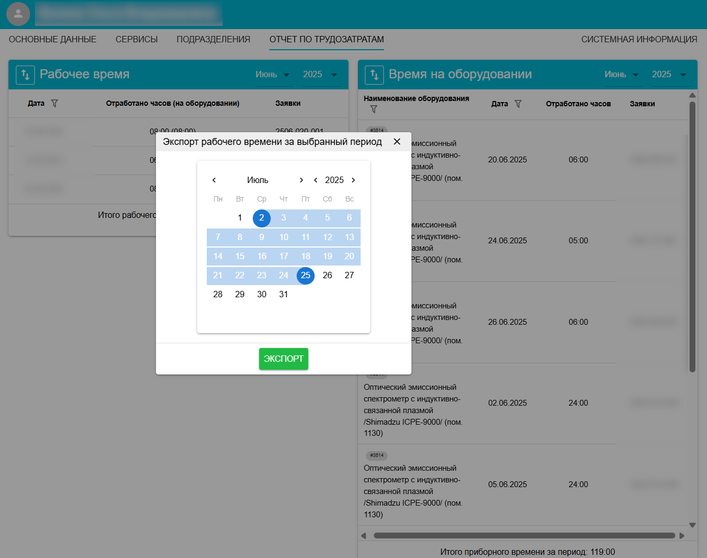Switch to Подразделения tab

click(x=214, y=40)
